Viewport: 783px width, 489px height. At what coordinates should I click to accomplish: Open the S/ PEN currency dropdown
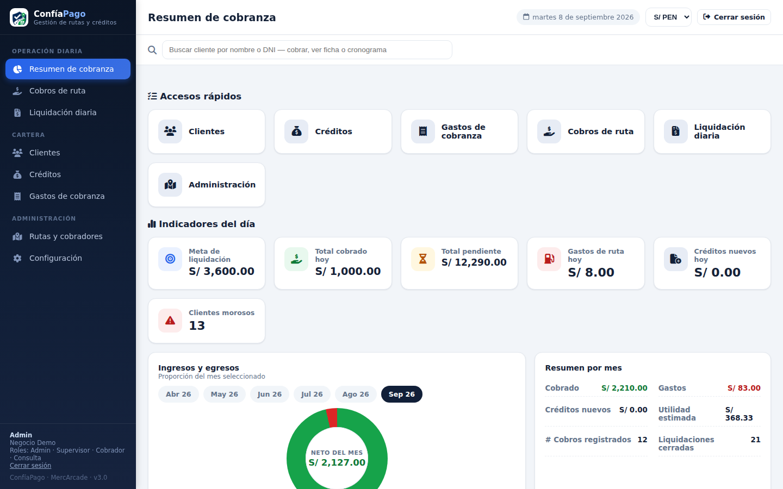point(668,17)
